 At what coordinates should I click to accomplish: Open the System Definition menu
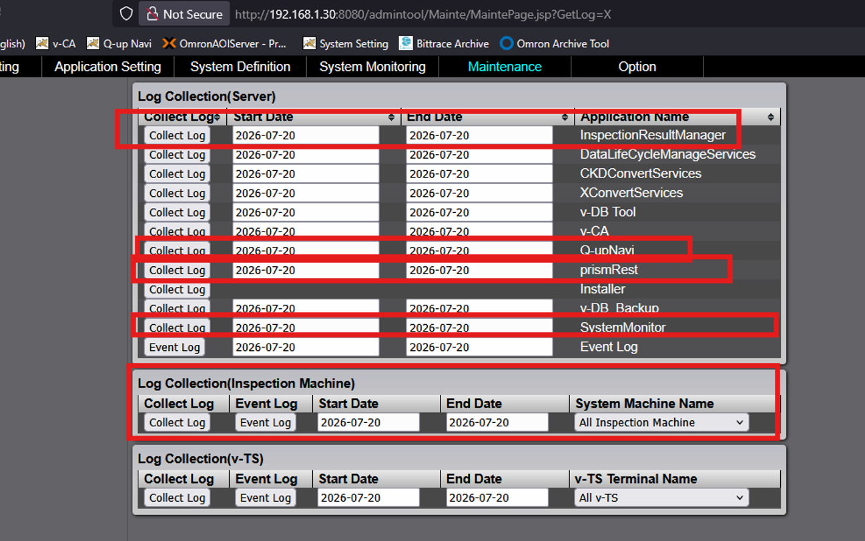240,67
